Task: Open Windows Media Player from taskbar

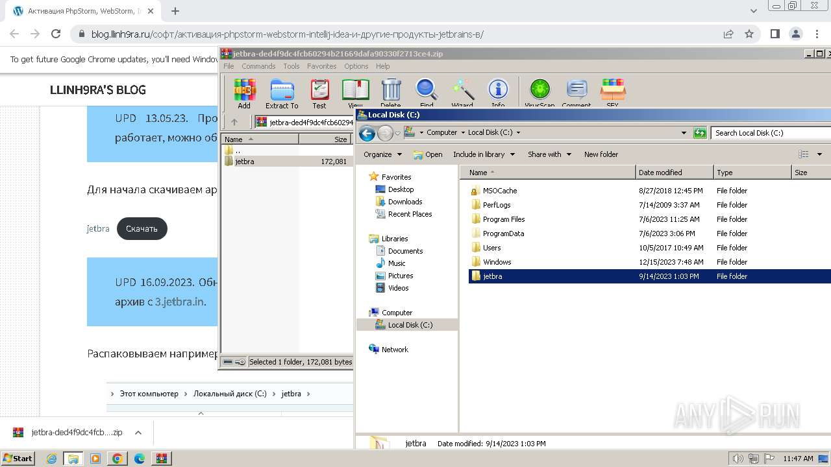Action: (x=95, y=459)
